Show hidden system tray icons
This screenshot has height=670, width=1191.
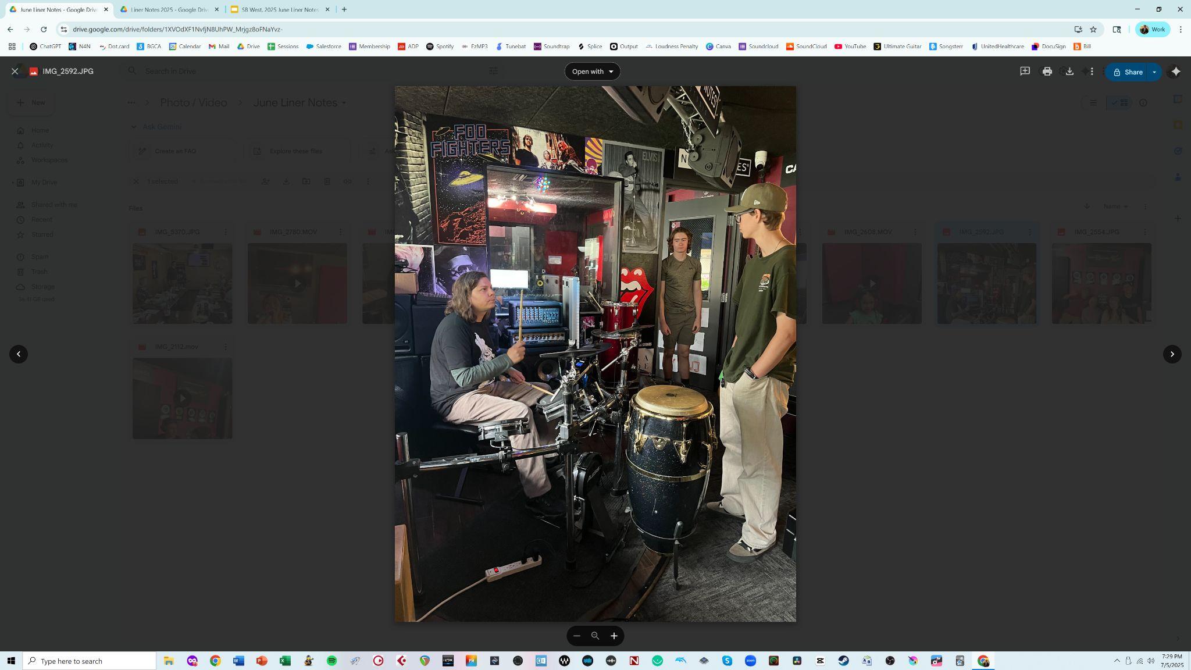[1117, 661]
